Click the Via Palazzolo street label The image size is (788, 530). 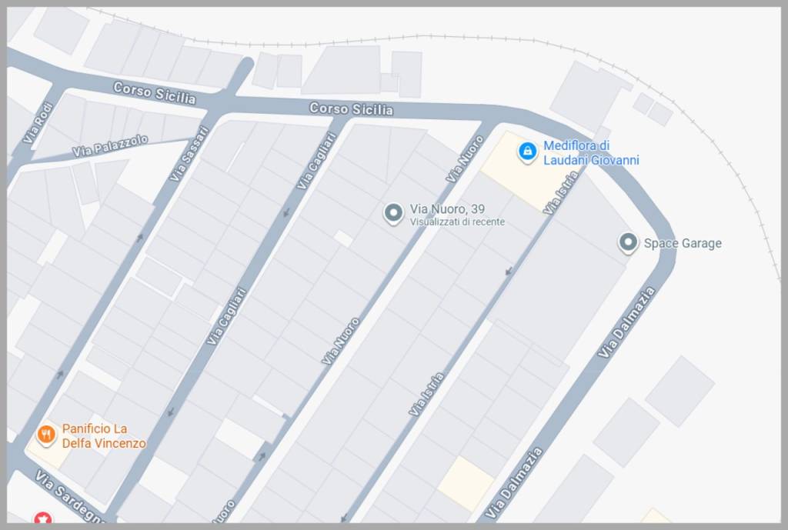(x=110, y=145)
